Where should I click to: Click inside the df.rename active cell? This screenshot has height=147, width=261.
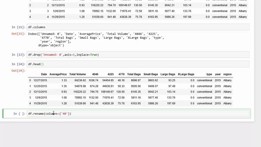138,114
